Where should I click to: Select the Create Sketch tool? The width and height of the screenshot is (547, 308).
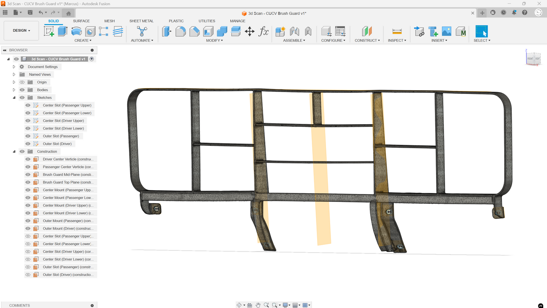point(49,31)
